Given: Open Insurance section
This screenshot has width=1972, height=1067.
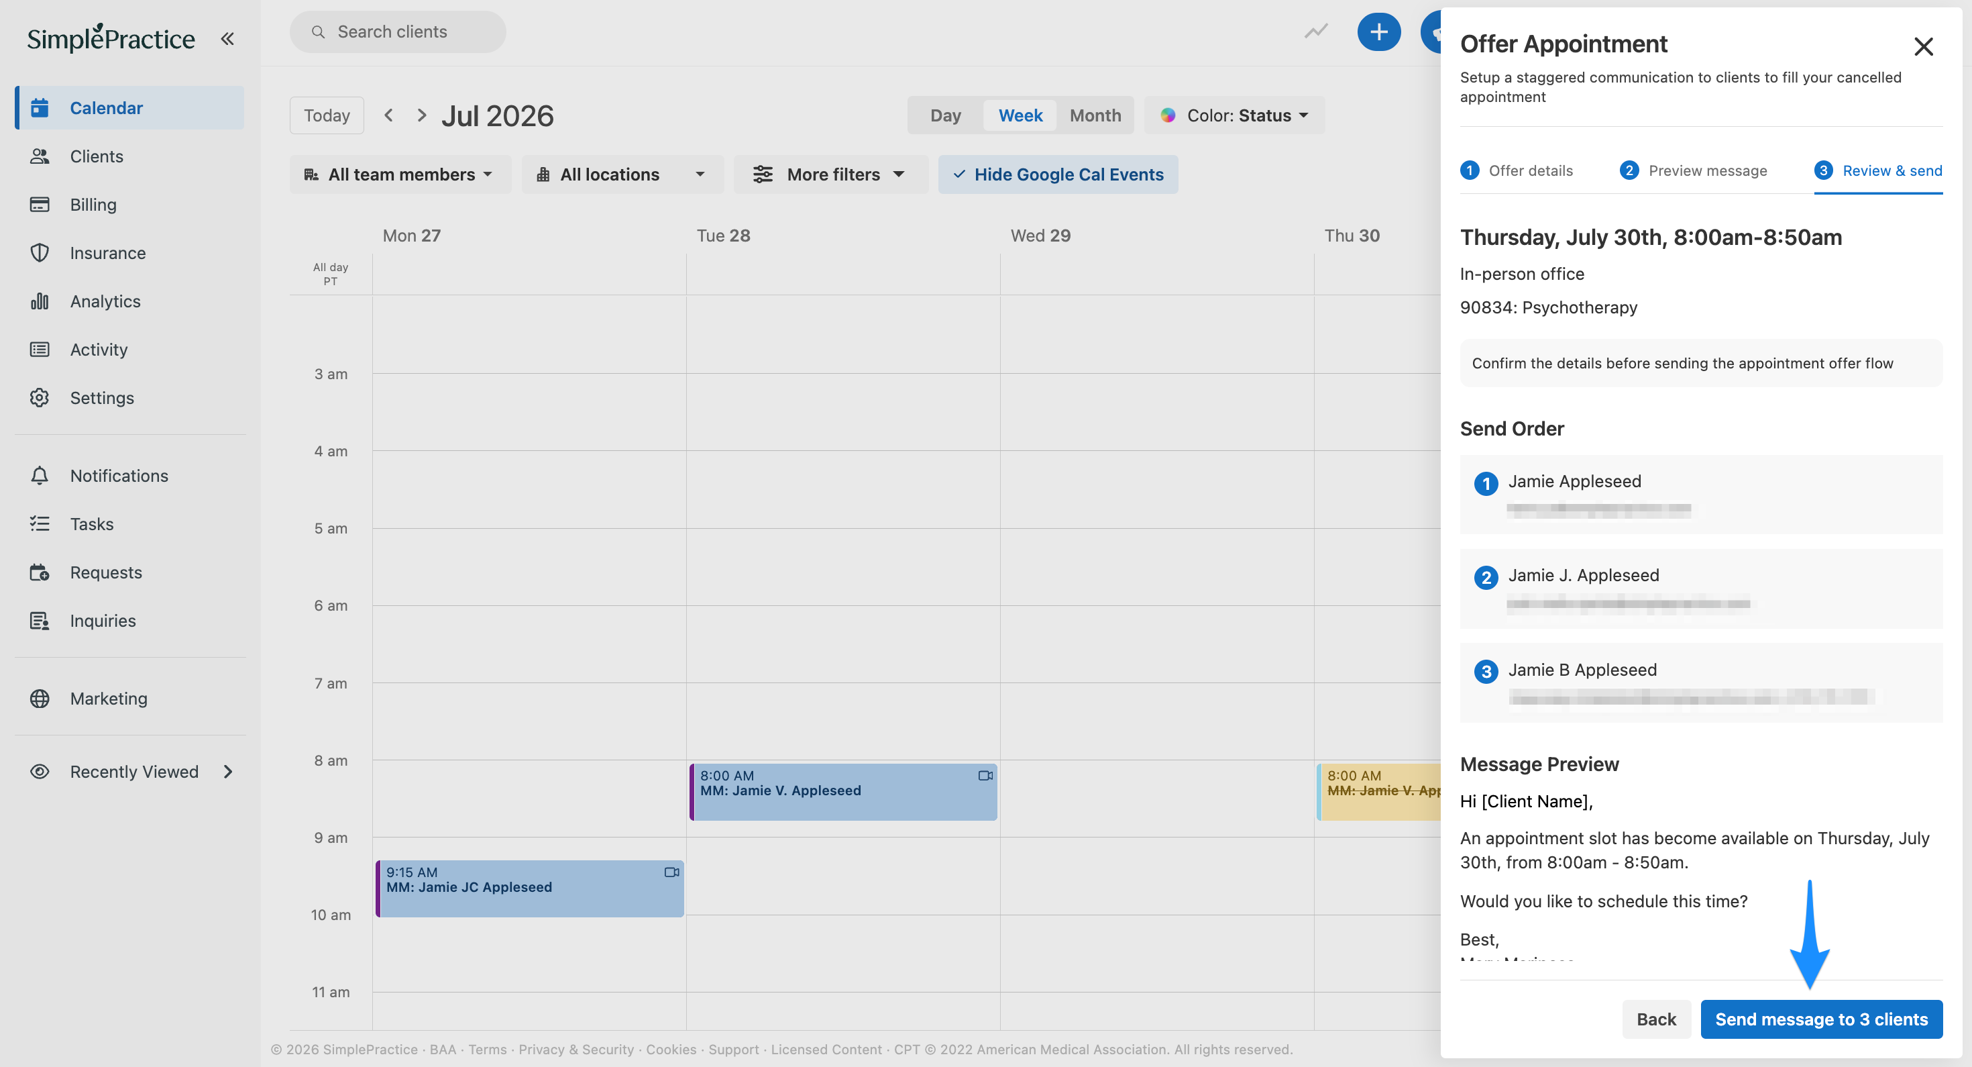Looking at the screenshot, I should click(x=107, y=253).
